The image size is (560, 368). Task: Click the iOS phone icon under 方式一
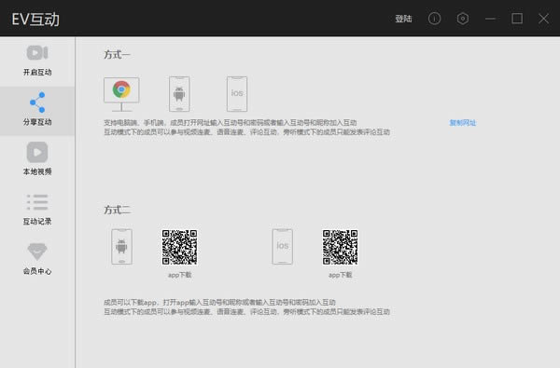coord(237,94)
